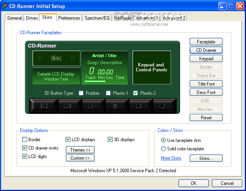
Task: Click the Artist / Title text in LCD
Action: click(104, 56)
